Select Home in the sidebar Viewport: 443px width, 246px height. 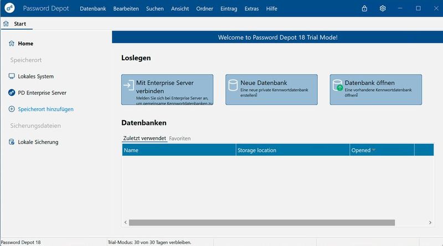tap(25, 44)
